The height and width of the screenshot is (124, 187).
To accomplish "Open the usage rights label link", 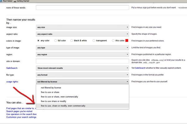I will [12, 82].
